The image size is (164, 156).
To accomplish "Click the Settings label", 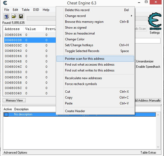I will pyautogui.click(x=155, y=33).
